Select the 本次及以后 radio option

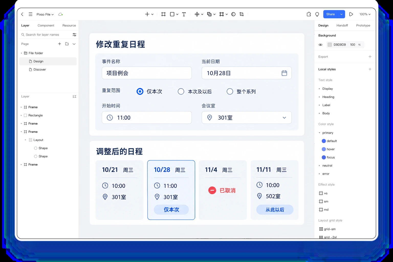click(181, 91)
